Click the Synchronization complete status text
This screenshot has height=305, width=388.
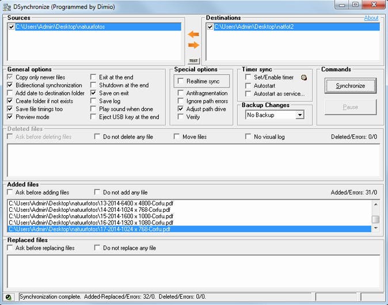[113, 296]
